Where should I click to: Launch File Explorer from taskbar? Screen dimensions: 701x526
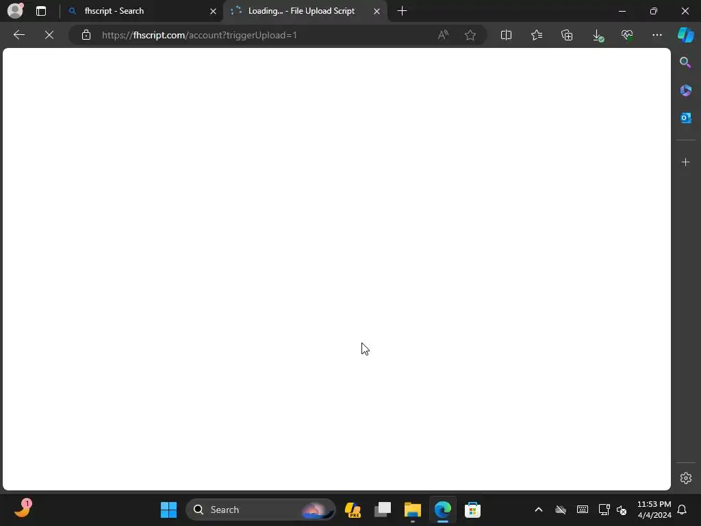413,510
